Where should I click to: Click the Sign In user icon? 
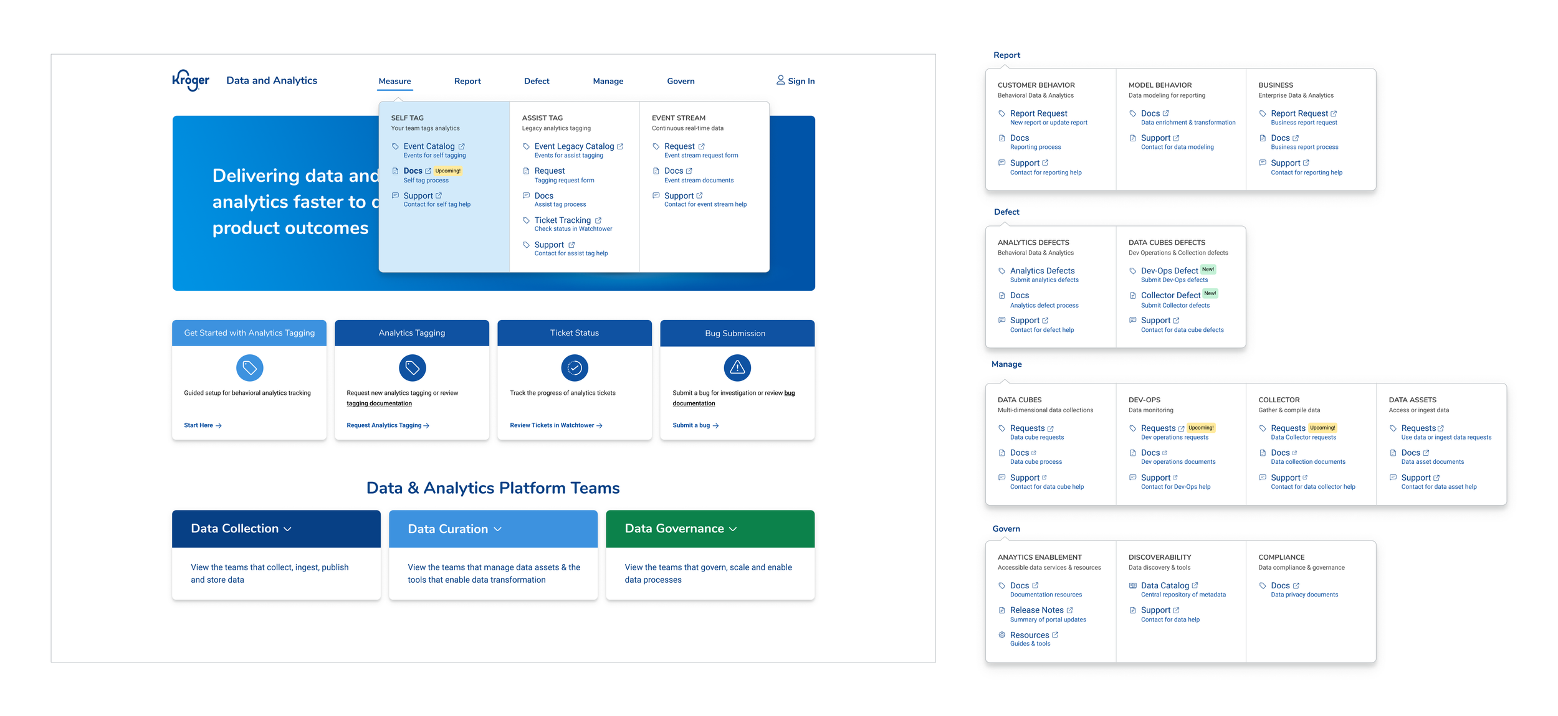[x=780, y=80]
